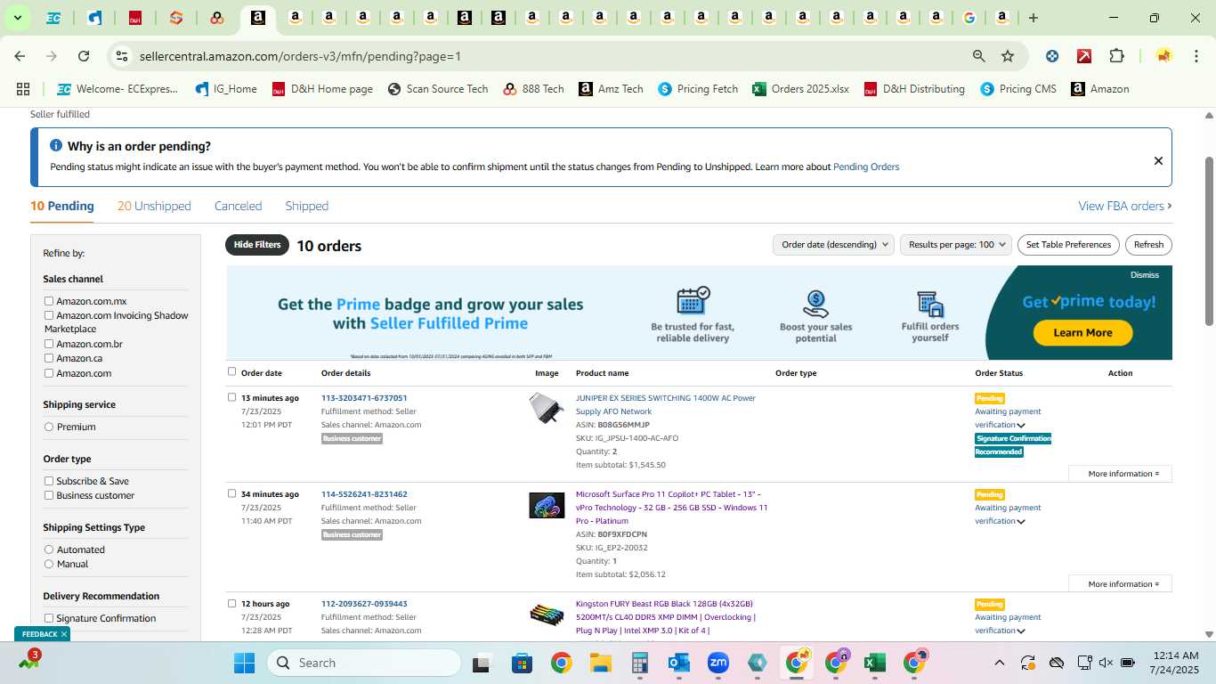Viewport: 1216px width, 684px height.
Task: Expand Juniper order payment verification status
Action: pos(1021,426)
